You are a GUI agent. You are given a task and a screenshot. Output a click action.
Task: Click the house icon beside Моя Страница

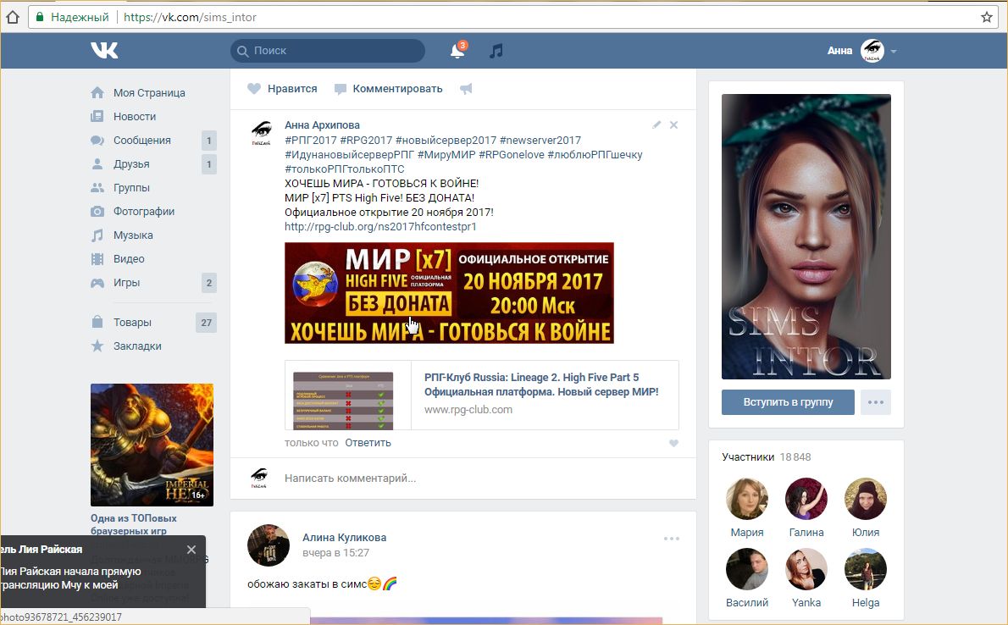pos(97,92)
